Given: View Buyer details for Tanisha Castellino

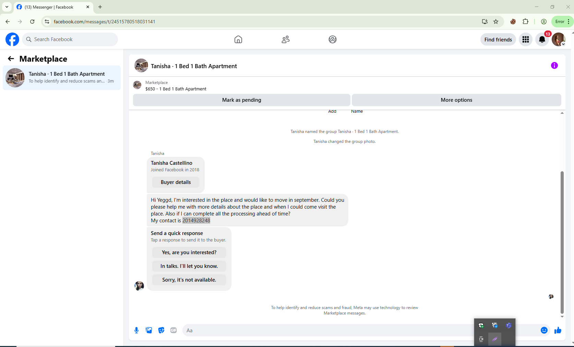Looking at the screenshot, I should 176,182.
